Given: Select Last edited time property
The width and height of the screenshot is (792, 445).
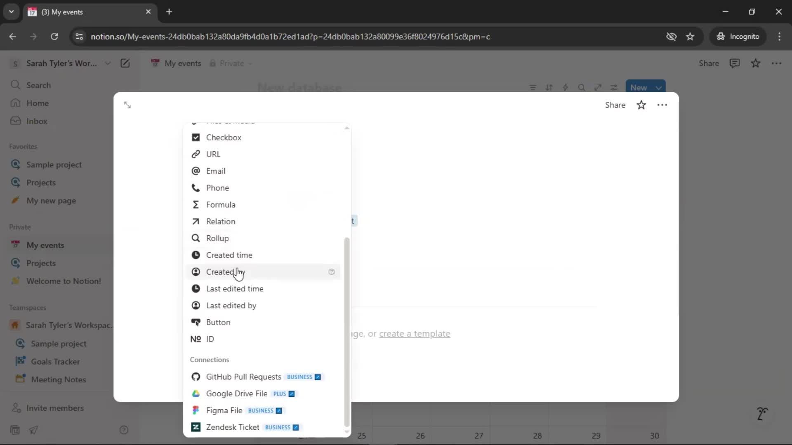Looking at the screenshot, I should (263, 289).
